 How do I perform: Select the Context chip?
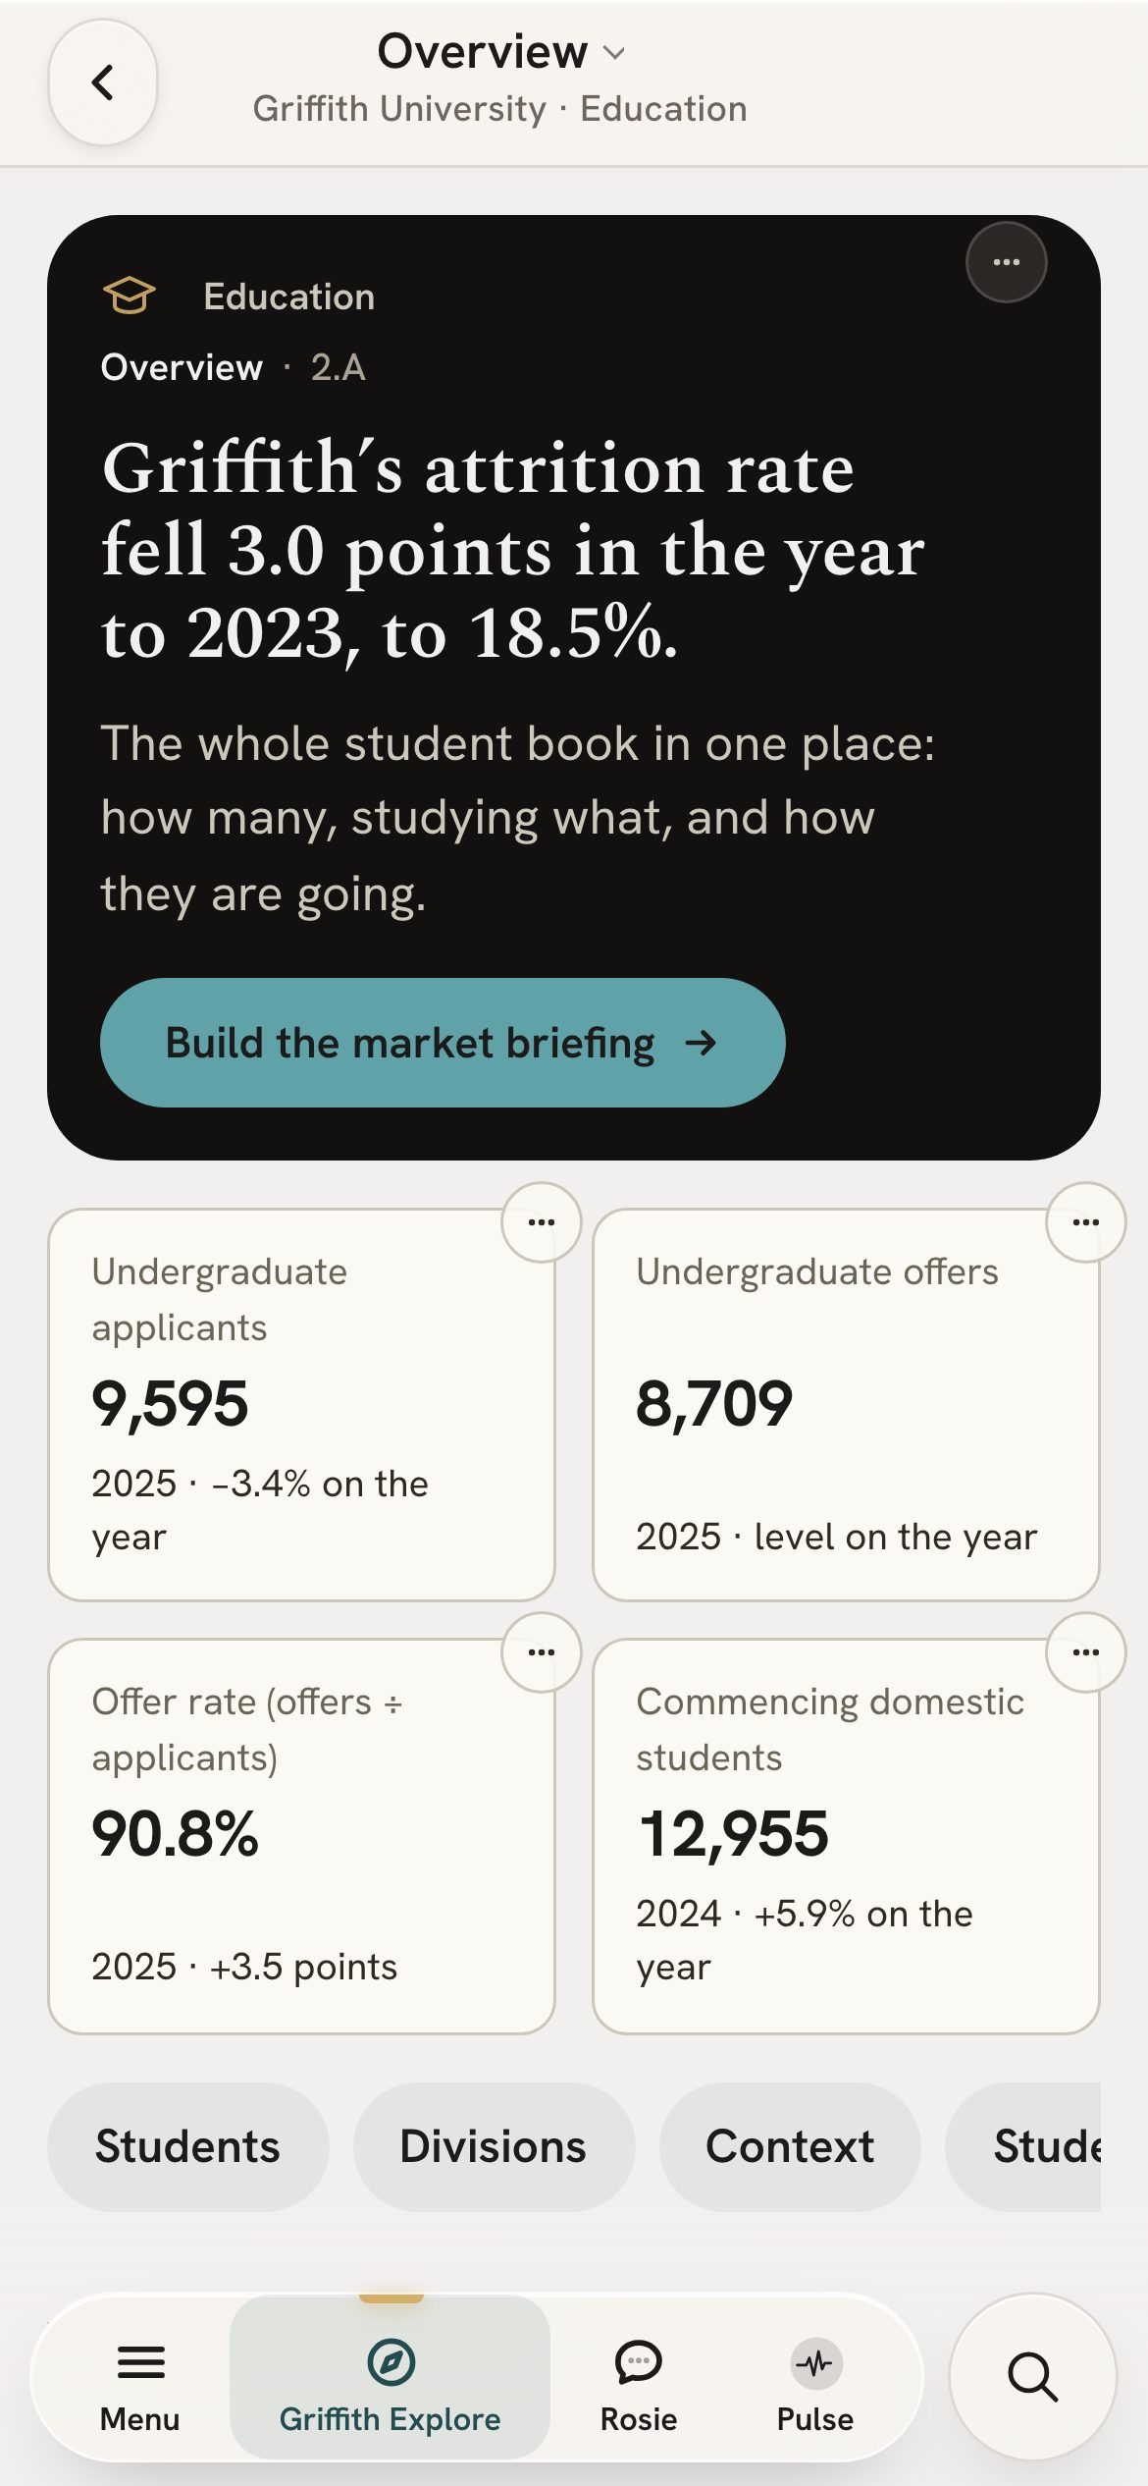790,2146
